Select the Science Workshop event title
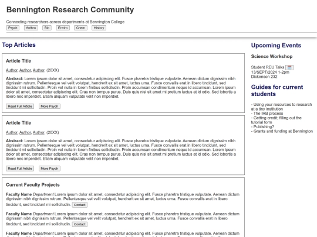317x237 pixels. point(272,56)
